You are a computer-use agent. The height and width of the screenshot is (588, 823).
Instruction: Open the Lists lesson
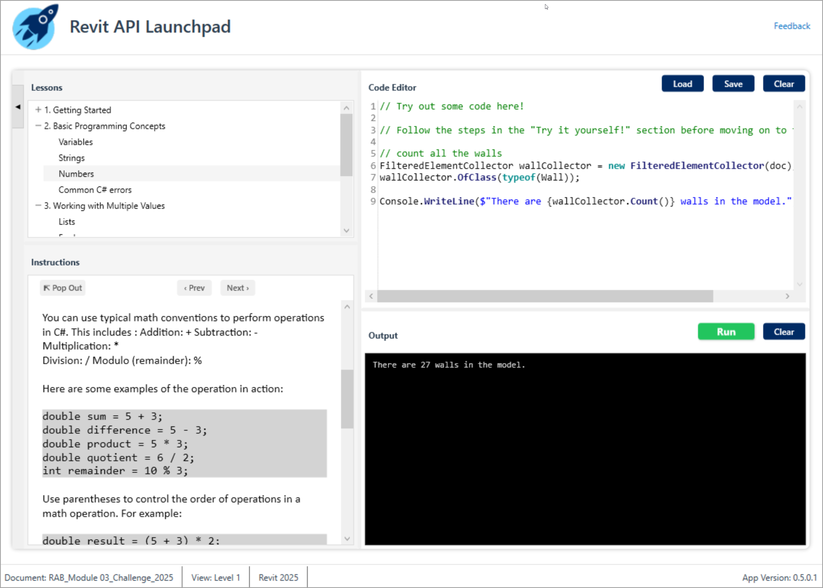click(x=67, y=222)
